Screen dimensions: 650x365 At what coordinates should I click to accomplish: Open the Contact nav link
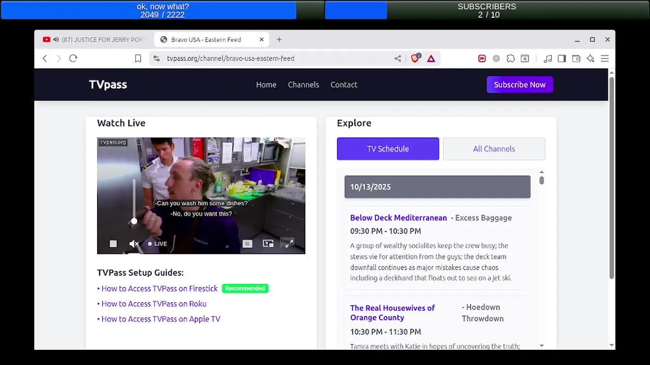(x=344, y=85)
